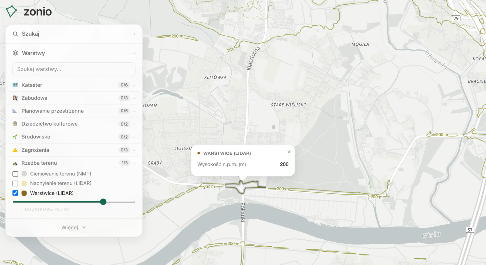Screen dimensions: 486x265
Task: Expand the Zagrożenia group arrow
Action: (134, 150)
